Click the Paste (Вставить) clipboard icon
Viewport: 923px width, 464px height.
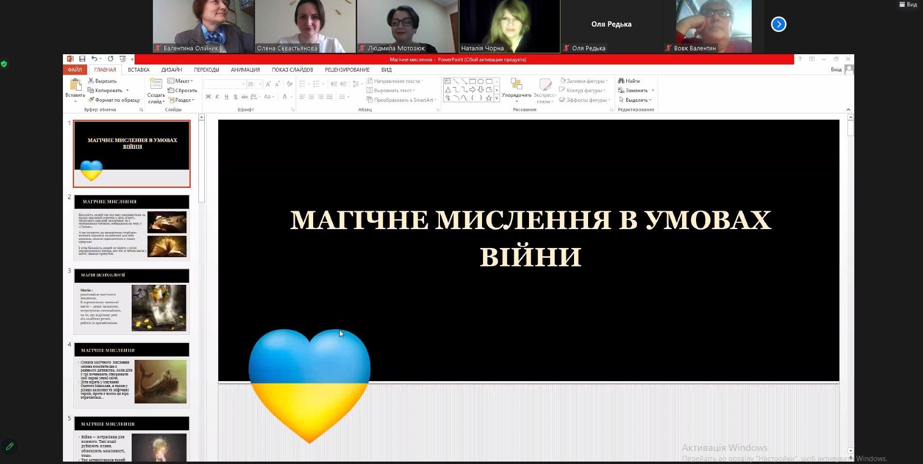(x=76, y=85)
